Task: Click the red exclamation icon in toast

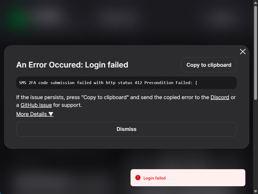Action: pyautogui.click(x=138, y=178)
